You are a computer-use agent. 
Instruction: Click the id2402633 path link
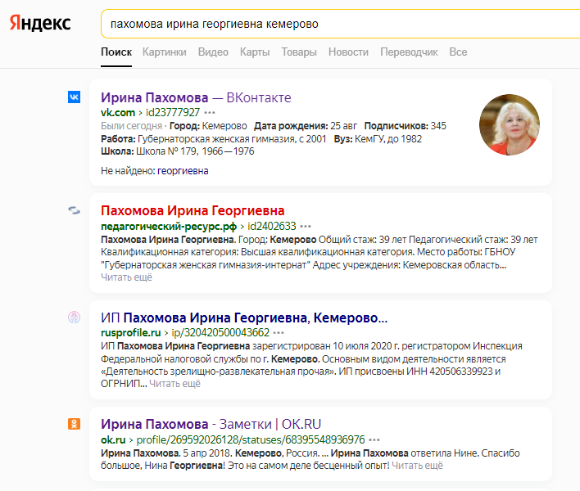pyautogui.click(x=272, y=226)
